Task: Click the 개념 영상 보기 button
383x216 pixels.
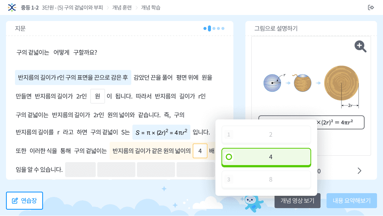Action: [297, 201]
